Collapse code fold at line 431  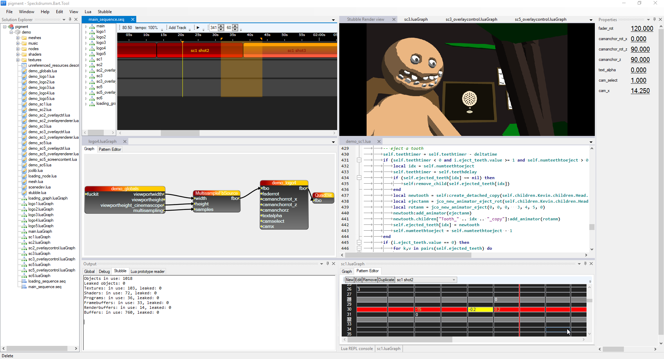click(x=359, y=160)
